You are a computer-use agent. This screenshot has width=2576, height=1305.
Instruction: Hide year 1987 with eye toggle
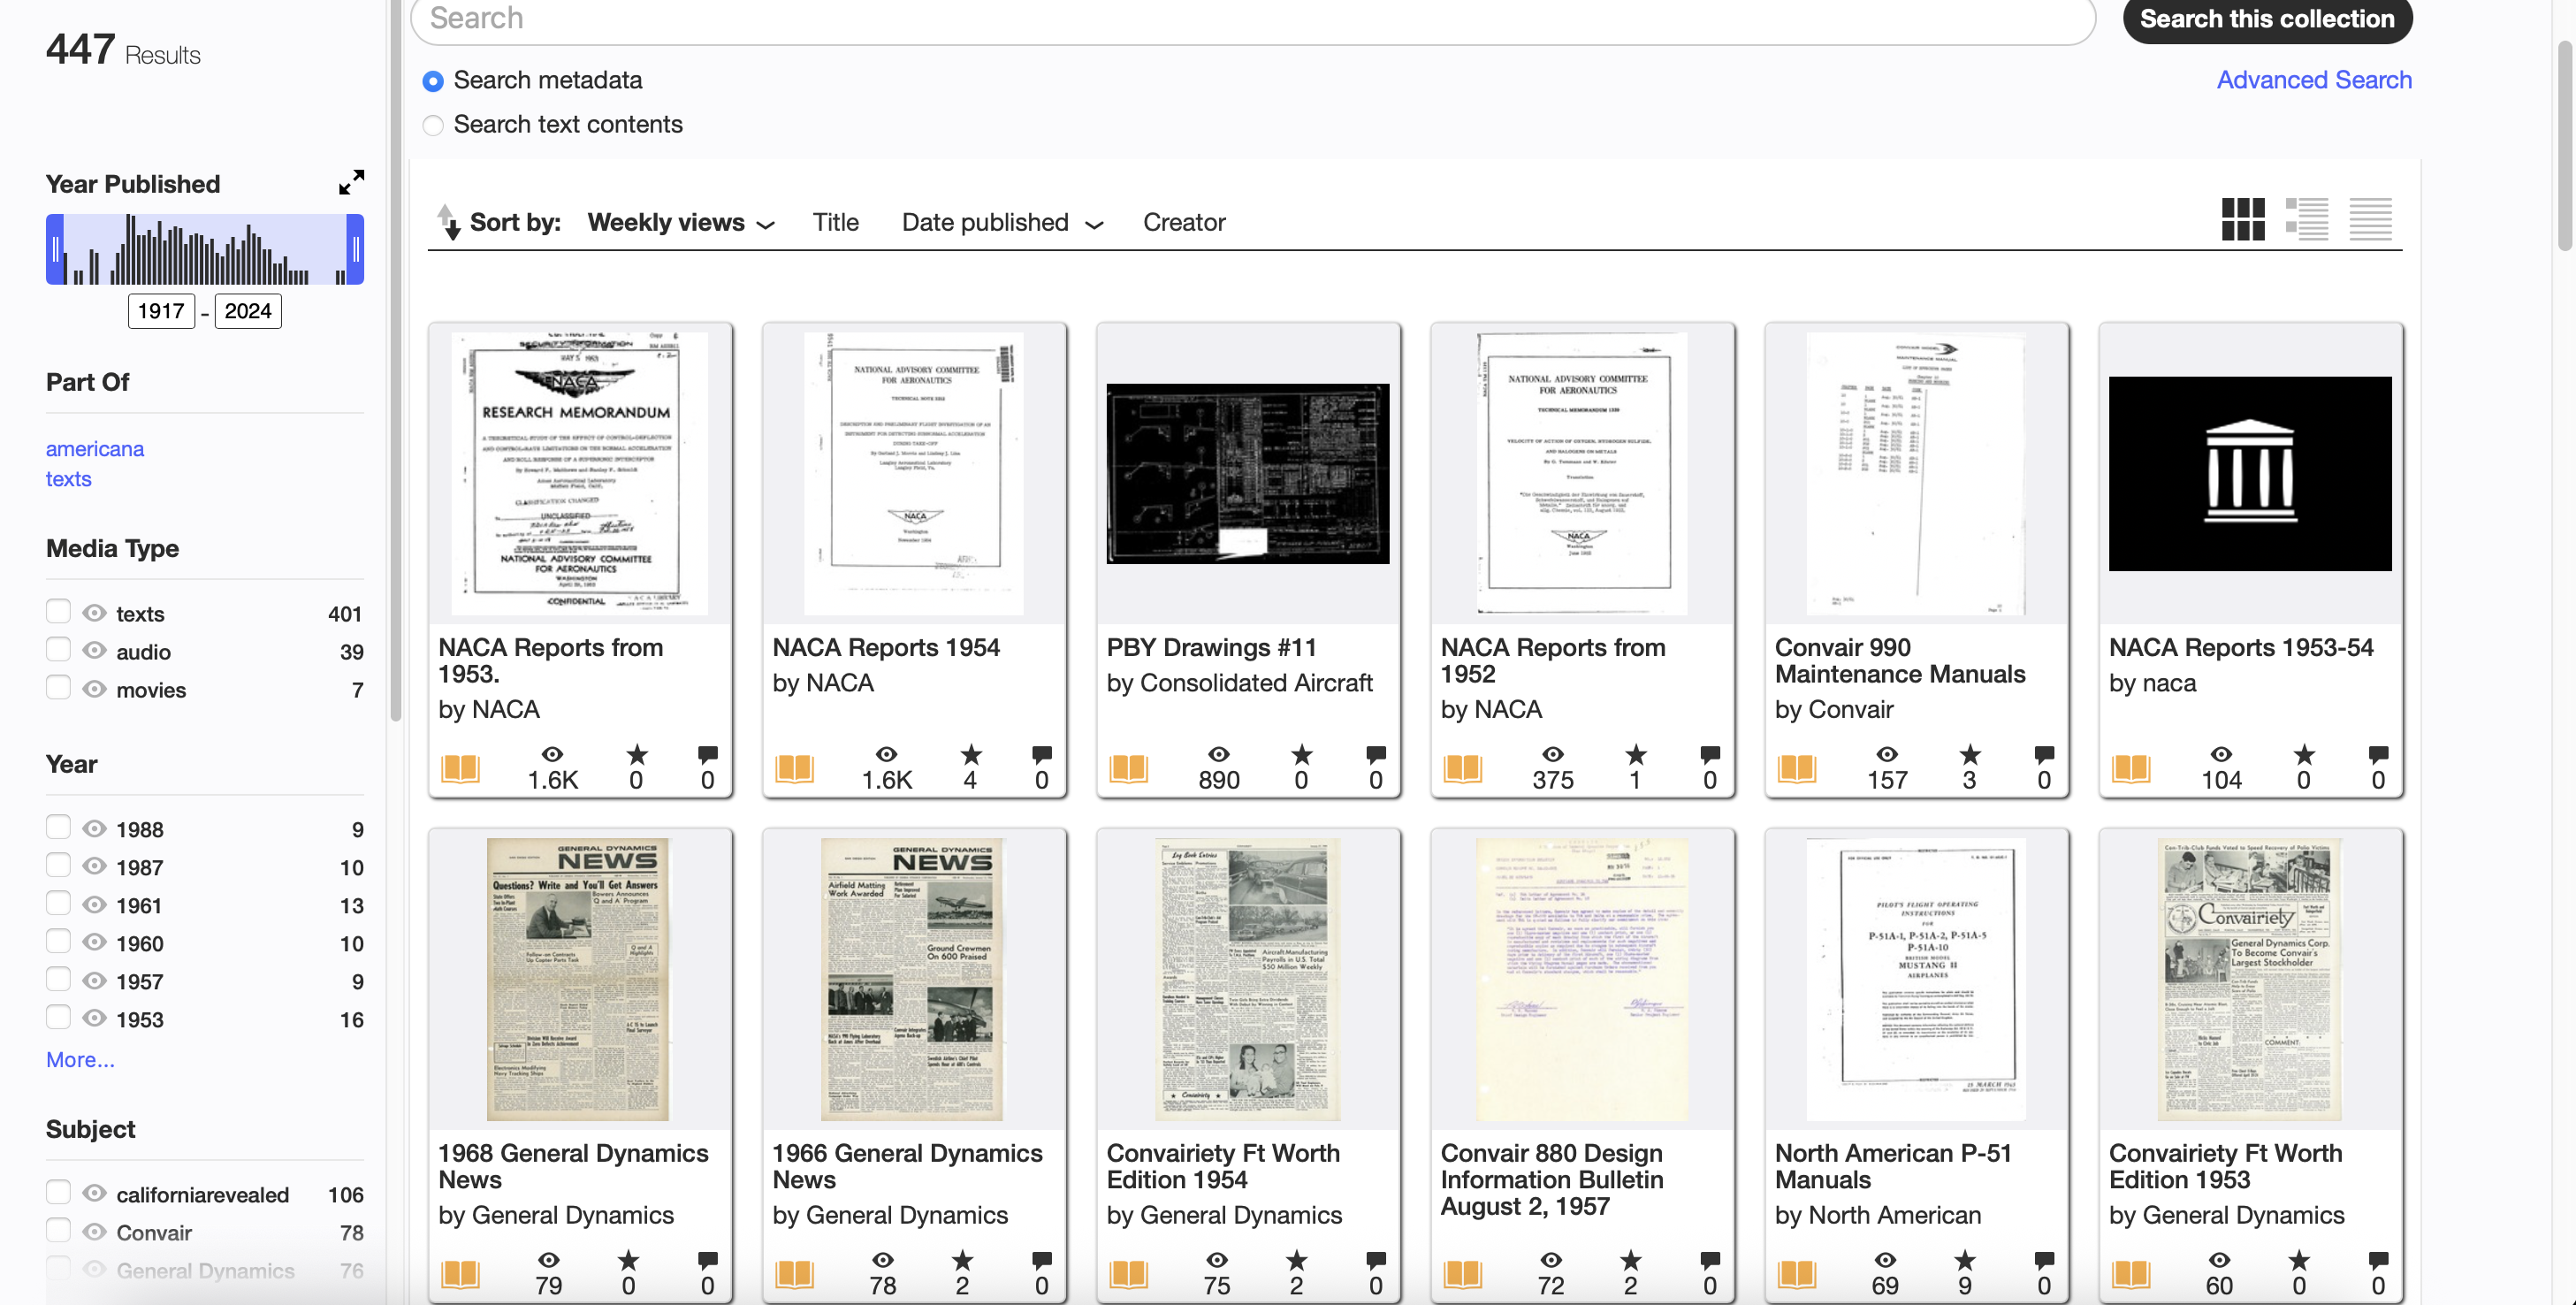[x=94, y=866]
